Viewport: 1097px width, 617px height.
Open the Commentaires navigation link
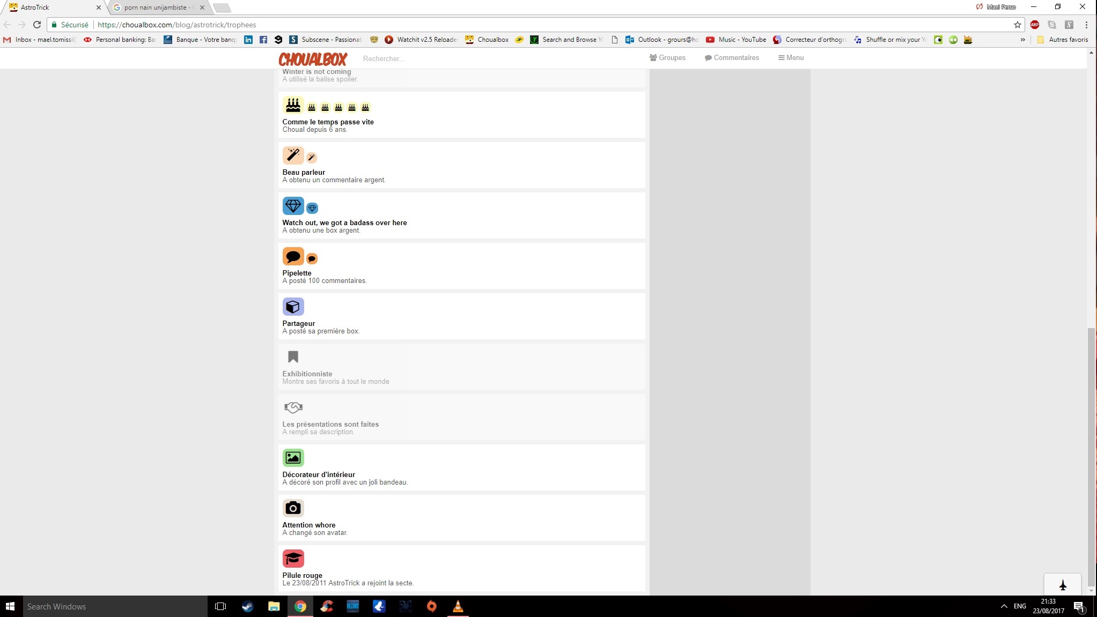732,58
